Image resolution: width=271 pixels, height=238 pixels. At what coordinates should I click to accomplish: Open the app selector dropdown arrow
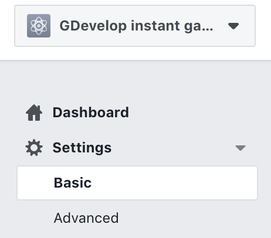coord(233,26)
